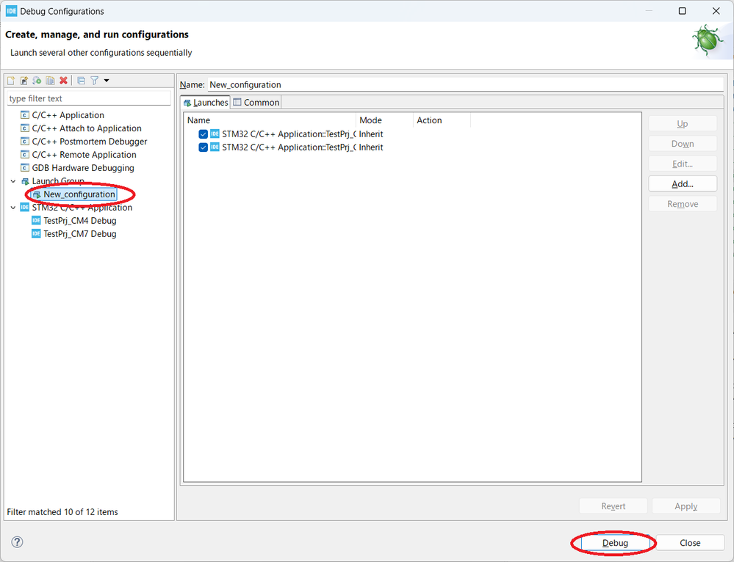Screen dimensions: 734x562
Task: Collapse all configurations in tree
Action: click(81, 81)
